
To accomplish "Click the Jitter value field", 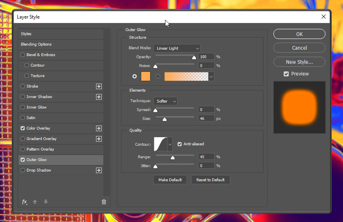I will pyautogui.click(x=206, y=166).
